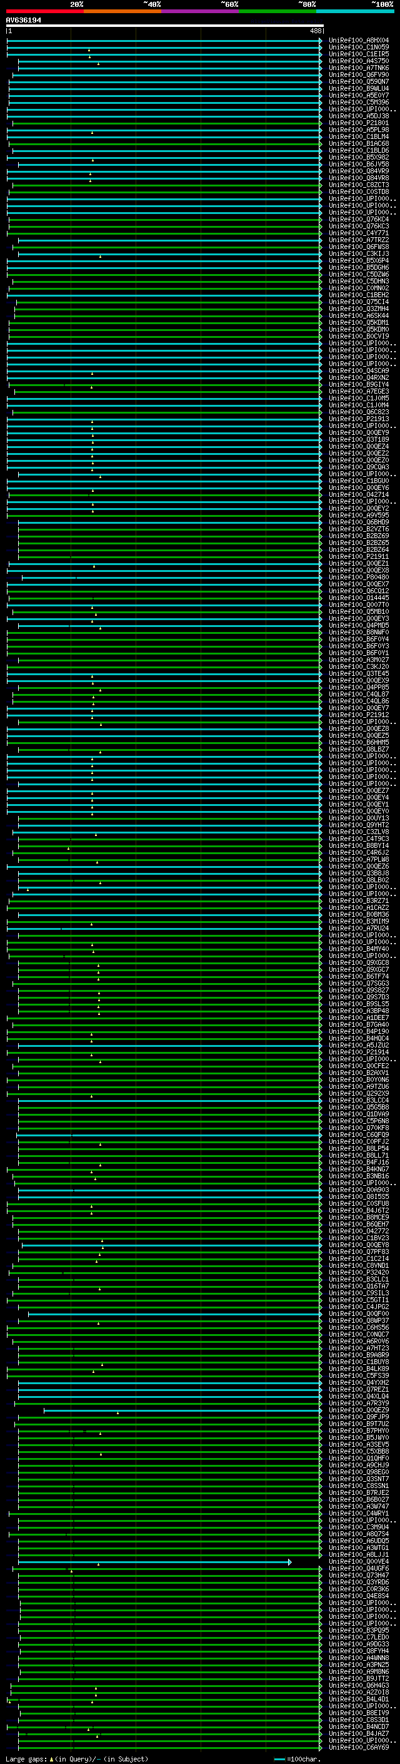Screen dimensions: 400x1764
Task: Click the gap triangle on the Q0QEZ9 row
Action: pos(117,1412)
